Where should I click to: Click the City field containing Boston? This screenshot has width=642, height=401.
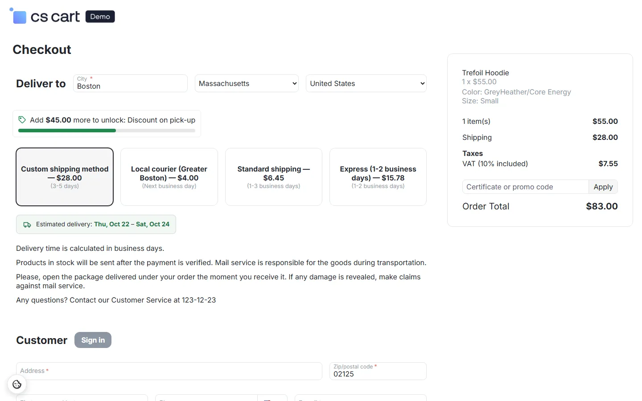130,83
